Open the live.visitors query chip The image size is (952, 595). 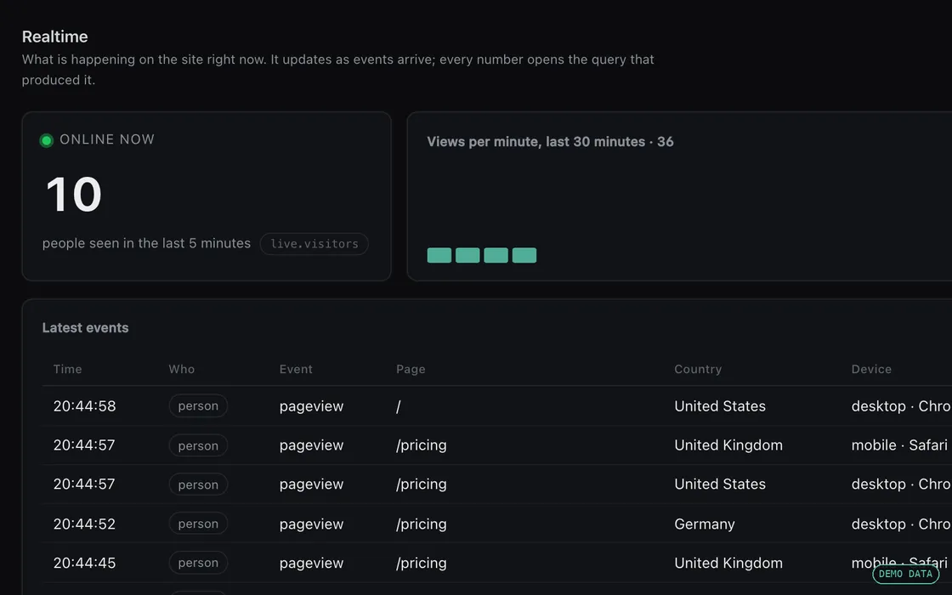[x=314, y=243]
